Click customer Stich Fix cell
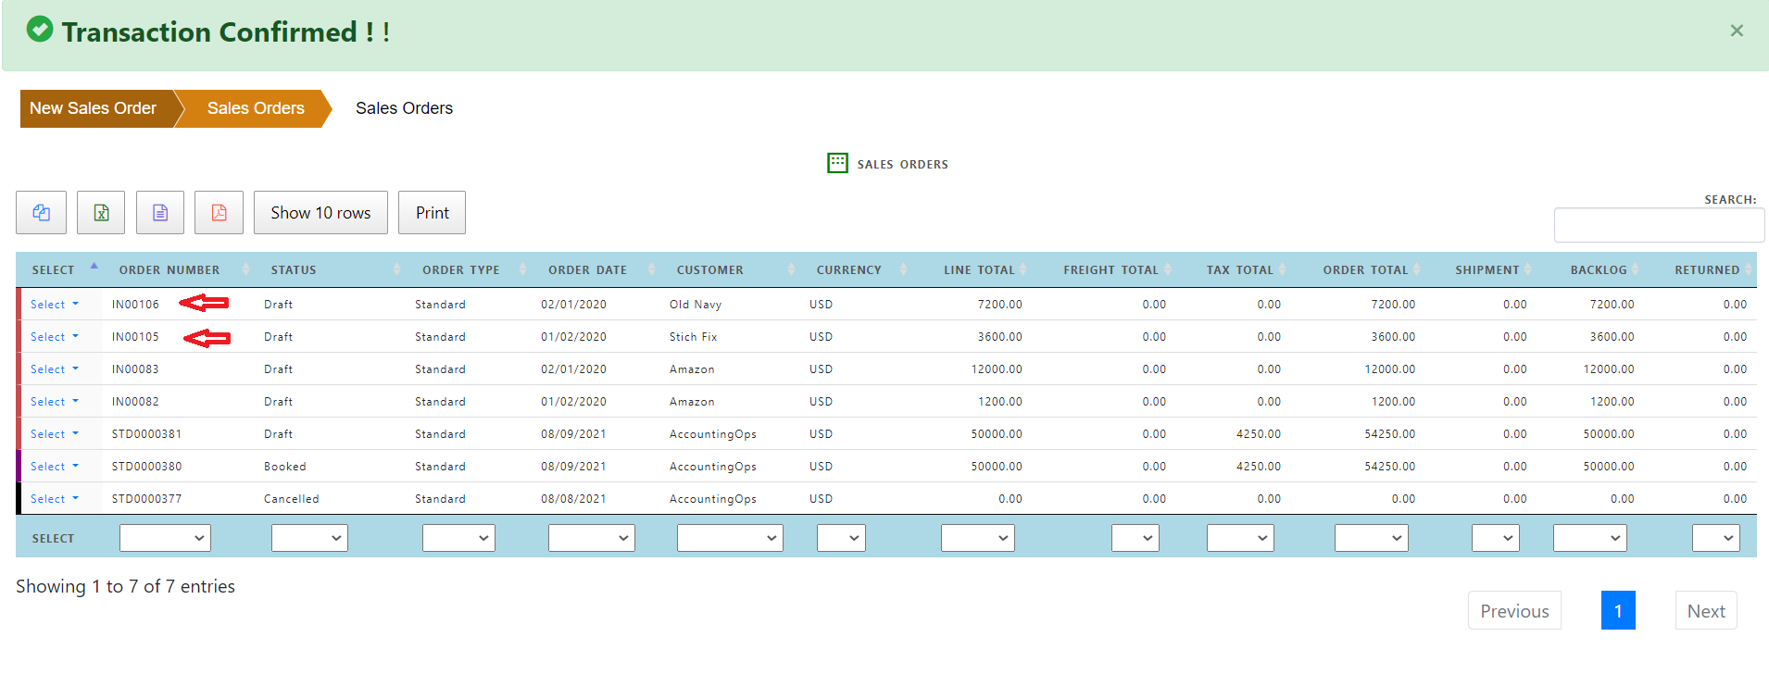The width and height of the screenshot is (1769, 687). pyautogui.click(x=694, y=337)
